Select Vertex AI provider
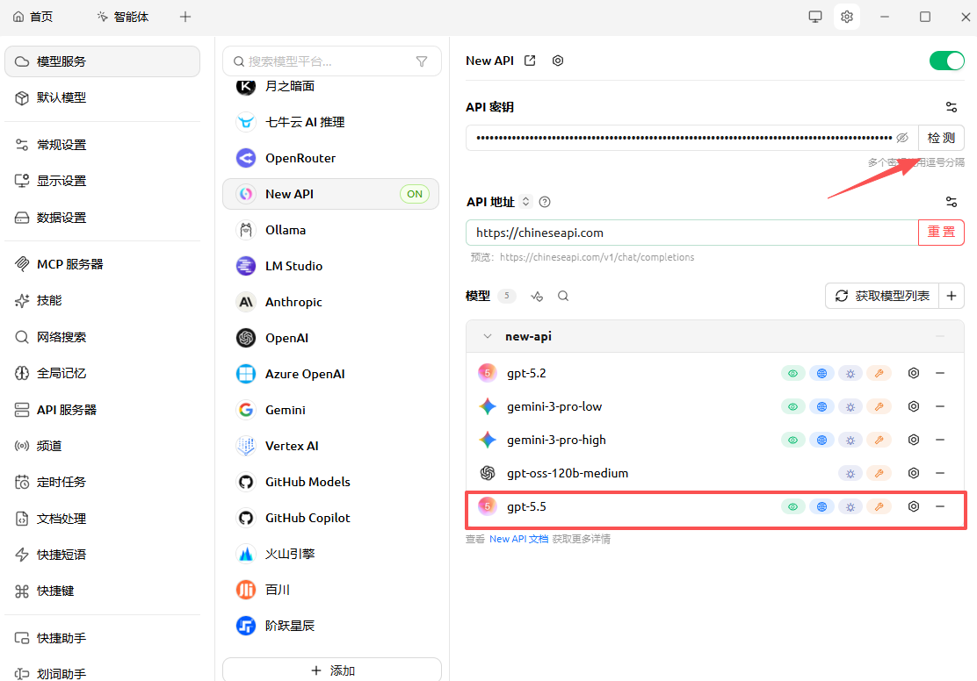Screen dimensions: 977x681 pos(331,446)
